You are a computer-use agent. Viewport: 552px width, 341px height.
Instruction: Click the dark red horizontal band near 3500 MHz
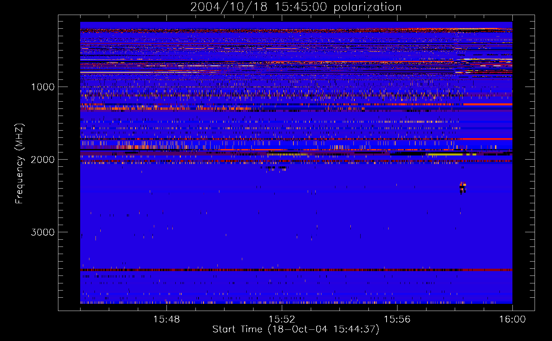296,270
